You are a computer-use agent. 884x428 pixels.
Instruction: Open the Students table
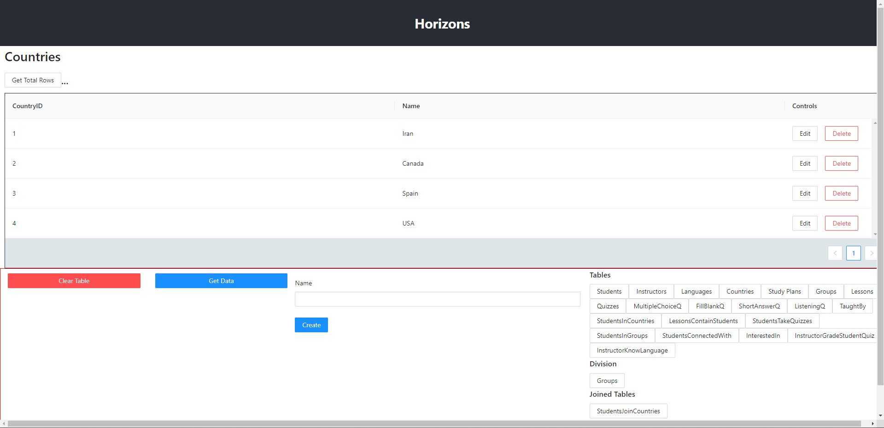[x=609, y=291]
